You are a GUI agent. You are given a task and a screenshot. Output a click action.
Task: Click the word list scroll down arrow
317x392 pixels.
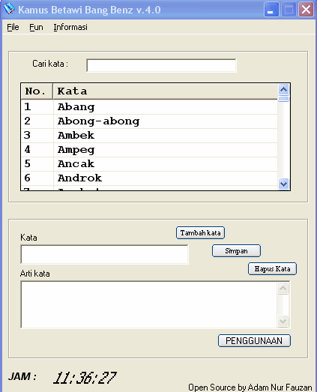(283, 184)
